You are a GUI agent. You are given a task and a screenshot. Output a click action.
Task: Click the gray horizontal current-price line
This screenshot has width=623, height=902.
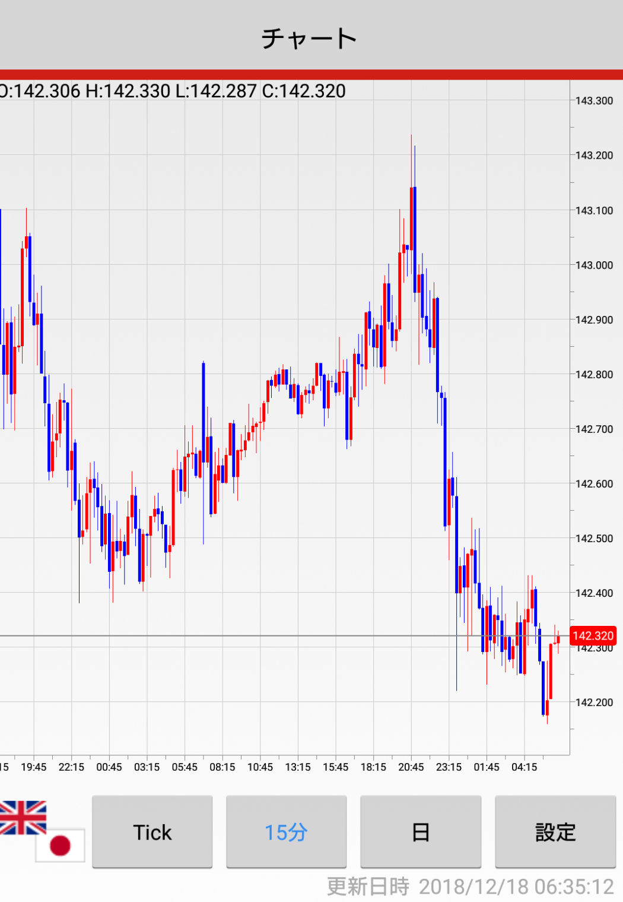click(237, 636)
